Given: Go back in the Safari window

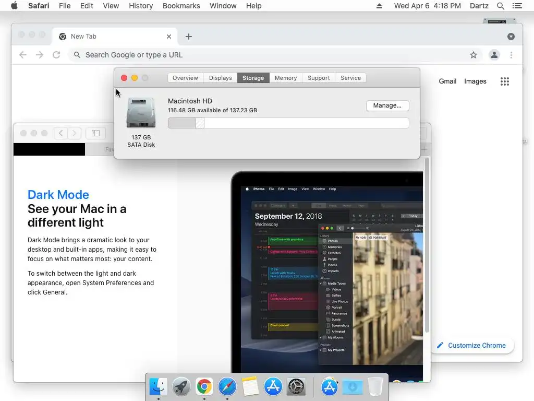Looking at the screenshot, I should point(60,133).
